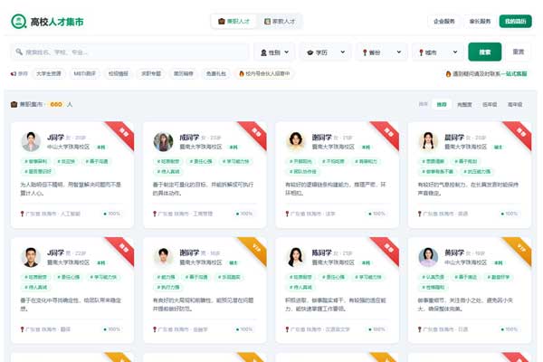Click the orange VIP ribbon on second-row 谢同学 card
This screenshot has height=362, width=543.
254,249
